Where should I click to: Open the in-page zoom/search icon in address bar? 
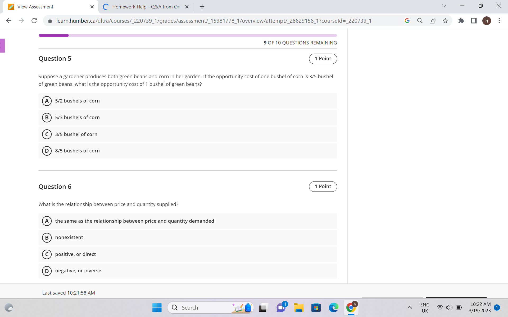pyautogui.click(x=420, y=21)
